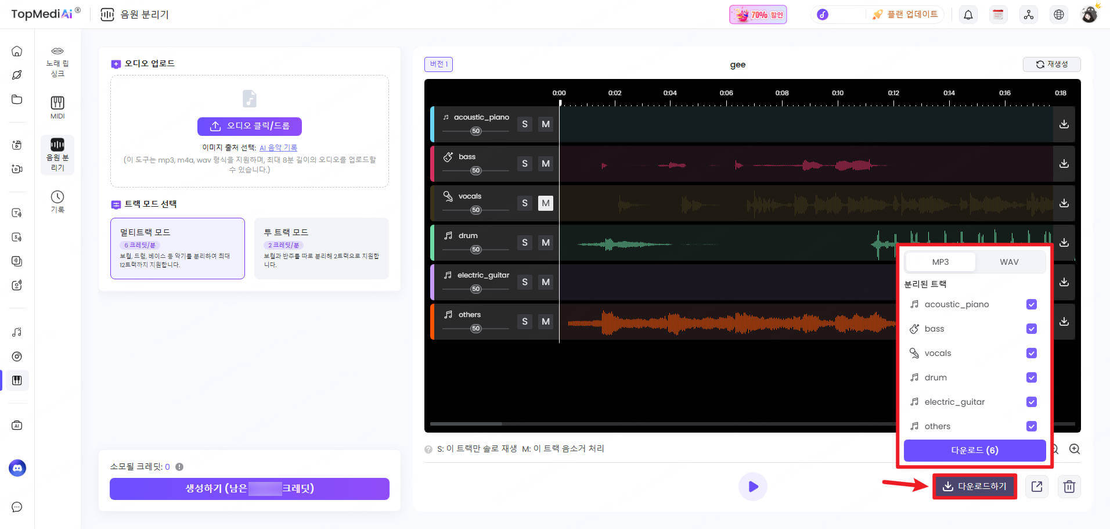
Task: Uncheck the acoustic_piano checkbox
Action: coord(1031,304)
